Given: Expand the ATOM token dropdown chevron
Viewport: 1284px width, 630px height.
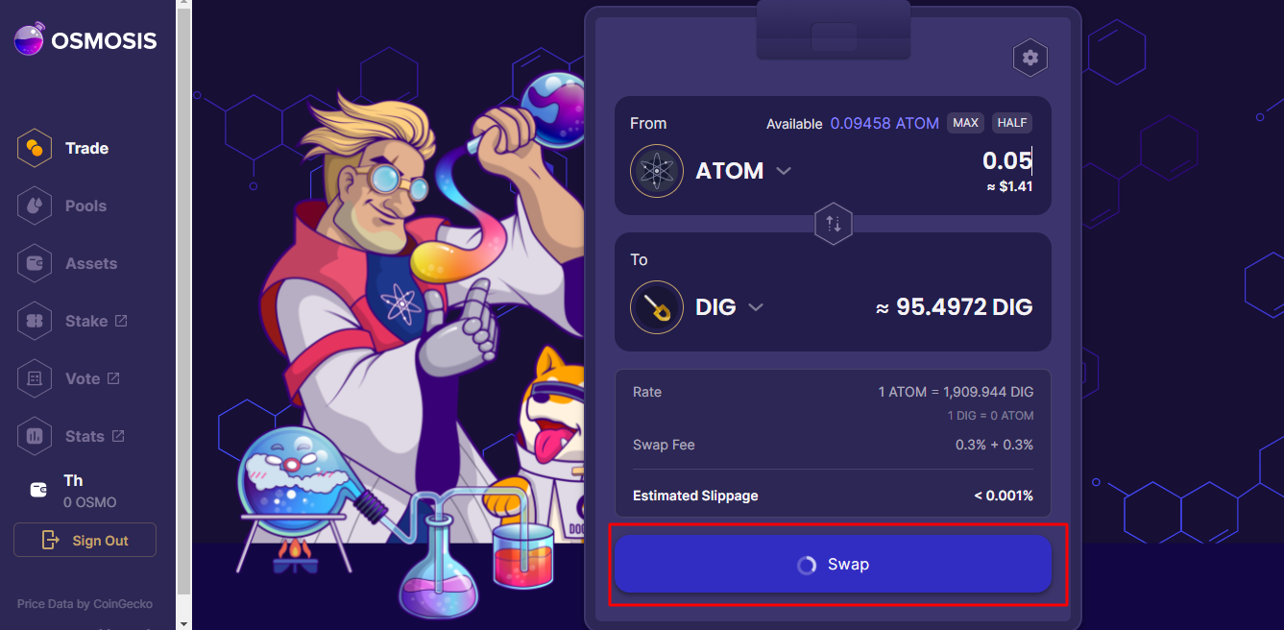Looking at the screenshot, I should [x=784, y=171].
